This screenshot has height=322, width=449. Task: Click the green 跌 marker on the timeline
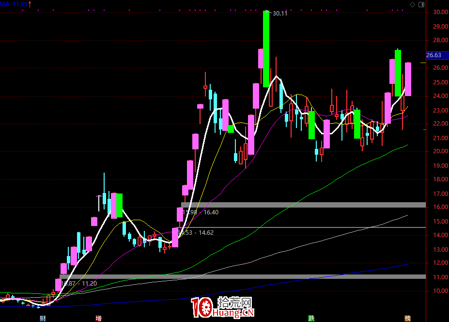point(311,318)
